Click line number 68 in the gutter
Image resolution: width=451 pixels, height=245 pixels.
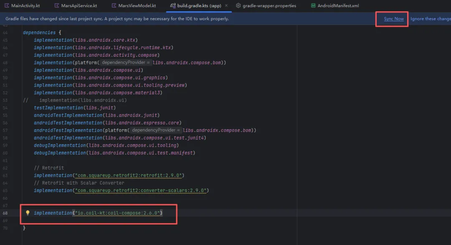(5, 213)
